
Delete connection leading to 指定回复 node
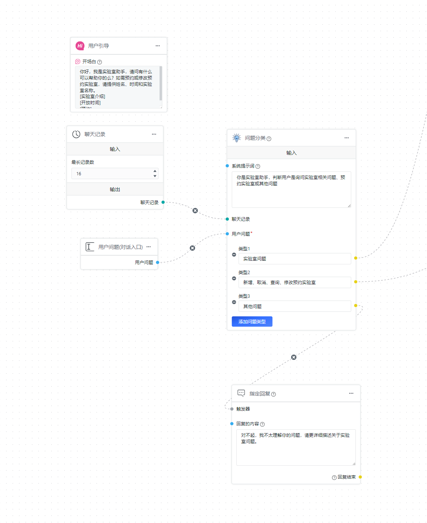(x=294, y=357)
